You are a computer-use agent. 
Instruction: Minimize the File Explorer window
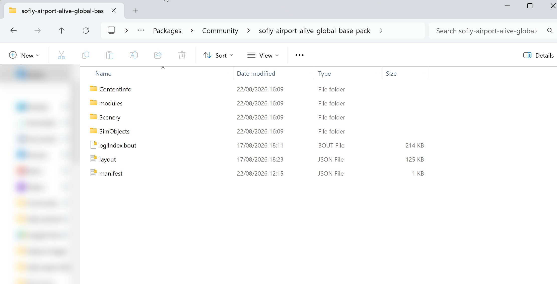click(507, 6)
